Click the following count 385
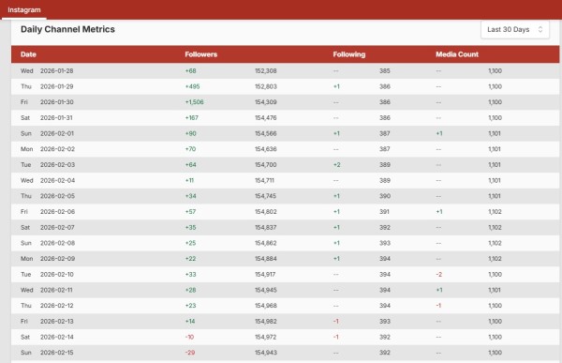562x363 pixels. [x=385, y=70]
